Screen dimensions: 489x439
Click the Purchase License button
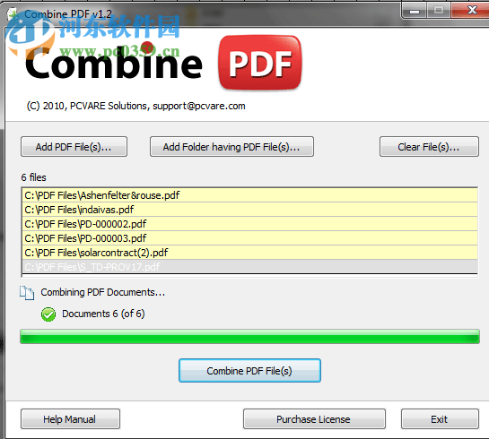coord(314,419)
